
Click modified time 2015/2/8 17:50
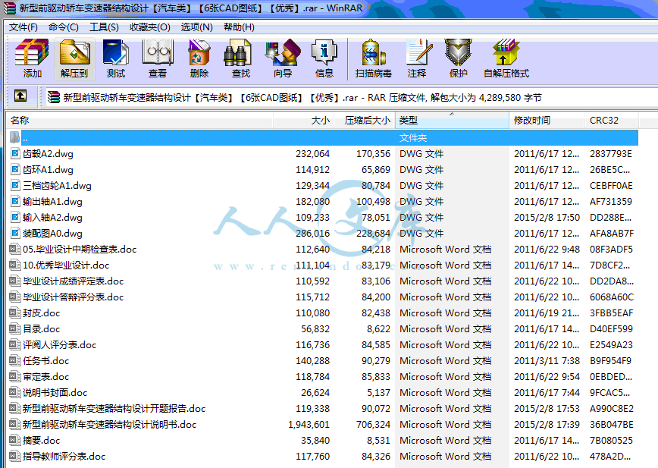(x=547, y=218)
